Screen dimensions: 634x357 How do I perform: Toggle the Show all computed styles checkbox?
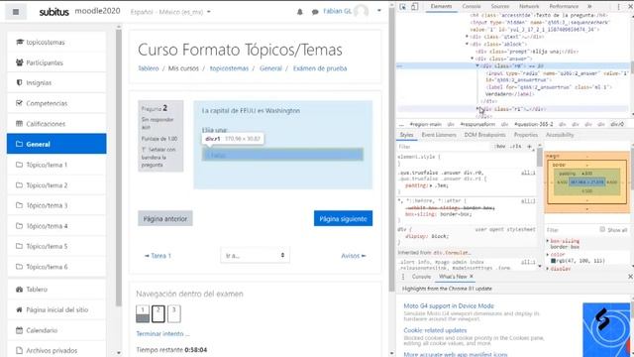[x=602, y=229]
